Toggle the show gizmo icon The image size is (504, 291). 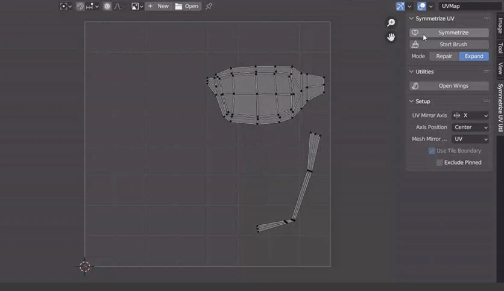click(400, 6)
